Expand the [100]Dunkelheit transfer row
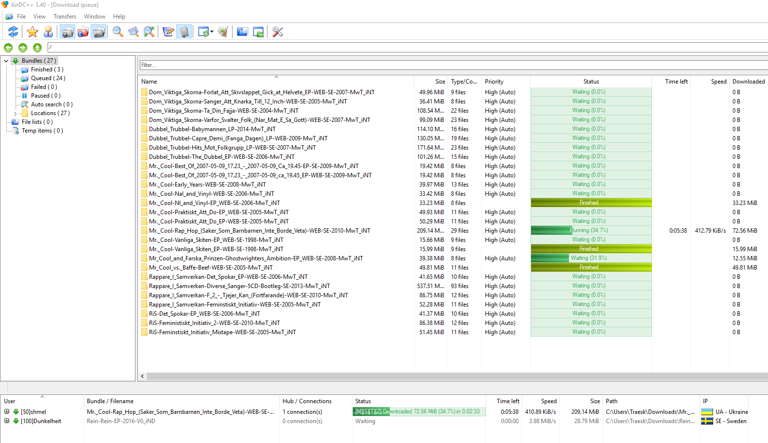The height and width of the screenshot is (443, 768). point(7,421)
